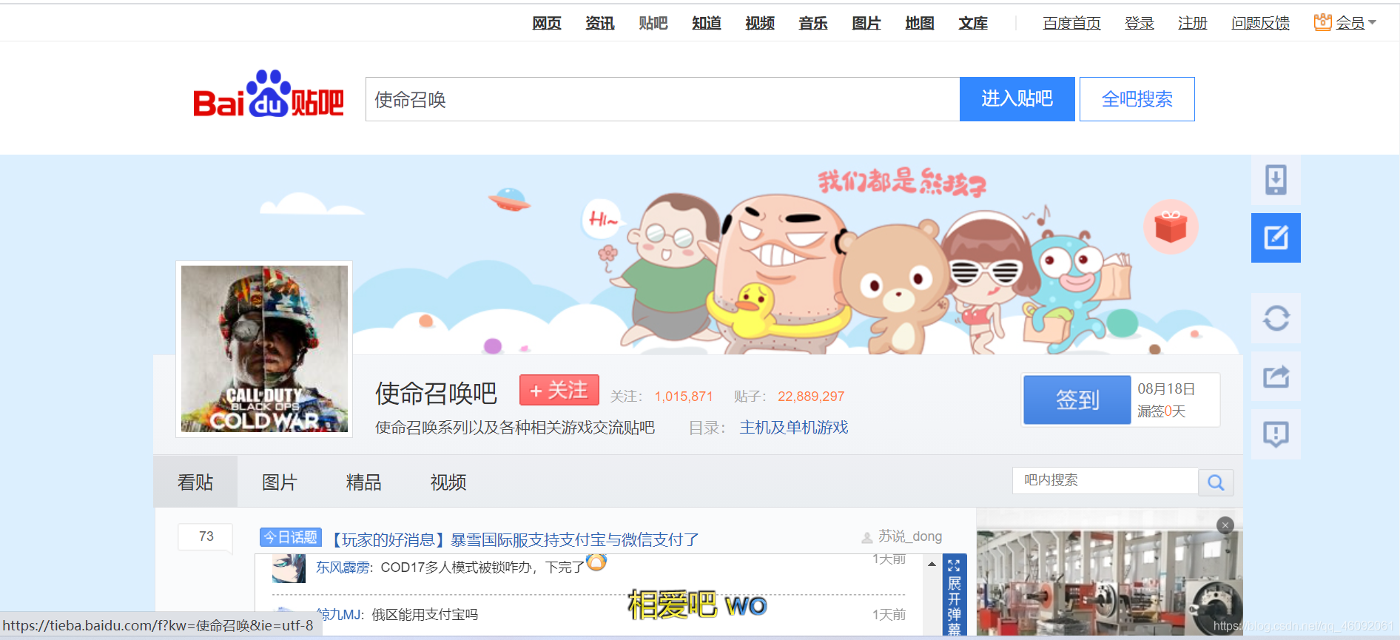The height and width of the screenshot is (640, 1400).
Task: Open the 问题反馈 link
Action: coord(1260,24)
